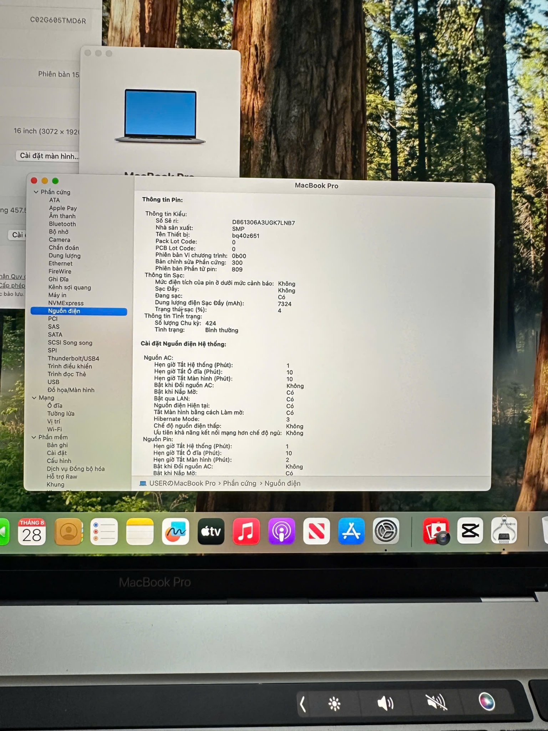Viewport: 548px width, 731px height.
Task: Select Bản ghi under Phần mềm
Action: tap(57, 445)
